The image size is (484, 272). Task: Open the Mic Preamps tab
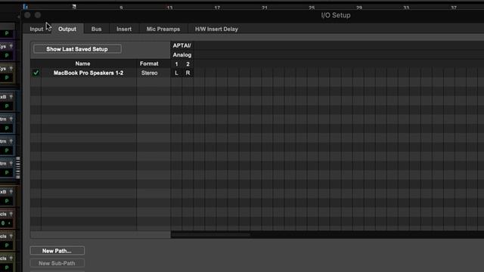pos(163,29)
